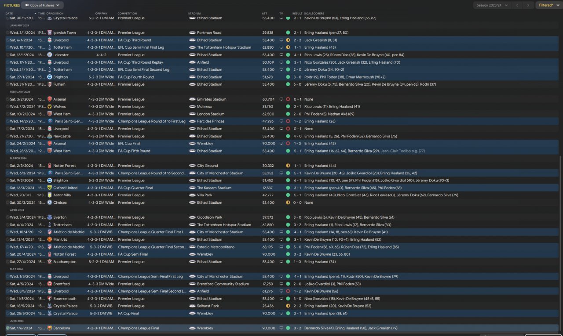Image resolution: width=563 pixels, height=336 pixels.
Task: Click the Wolves club badge
Action: [50, 107]
